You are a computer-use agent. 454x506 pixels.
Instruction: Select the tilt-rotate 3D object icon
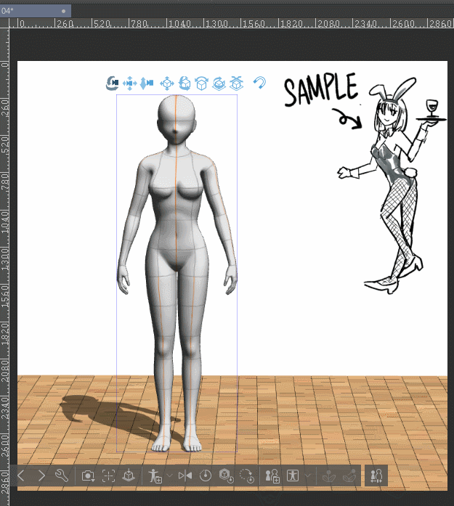click(x=201, y=83)
